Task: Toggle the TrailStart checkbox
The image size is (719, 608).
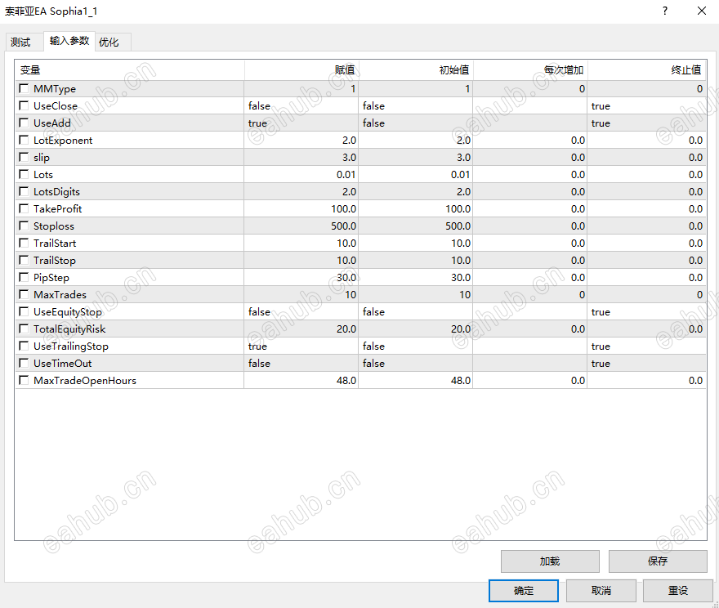Action: pyautogui.click(x=24, y=243)
